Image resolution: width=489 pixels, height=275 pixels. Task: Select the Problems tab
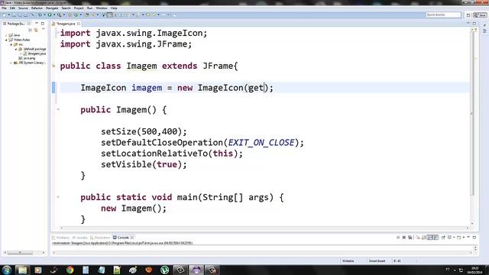coord(61,238)
